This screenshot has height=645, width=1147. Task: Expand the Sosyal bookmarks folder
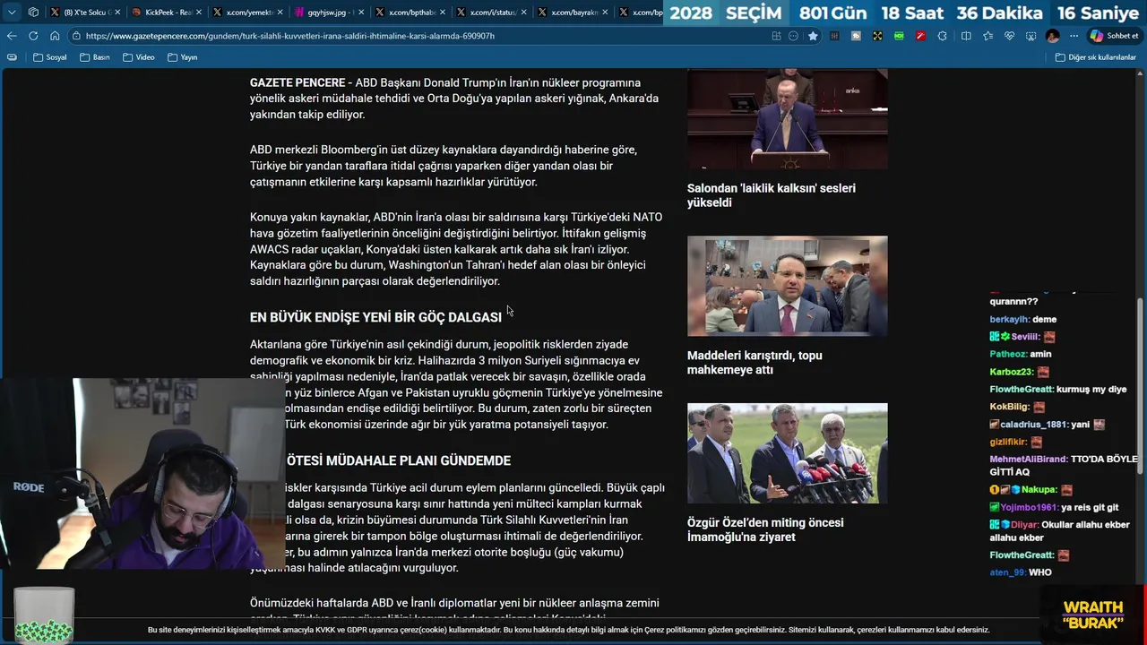[49, 57]
